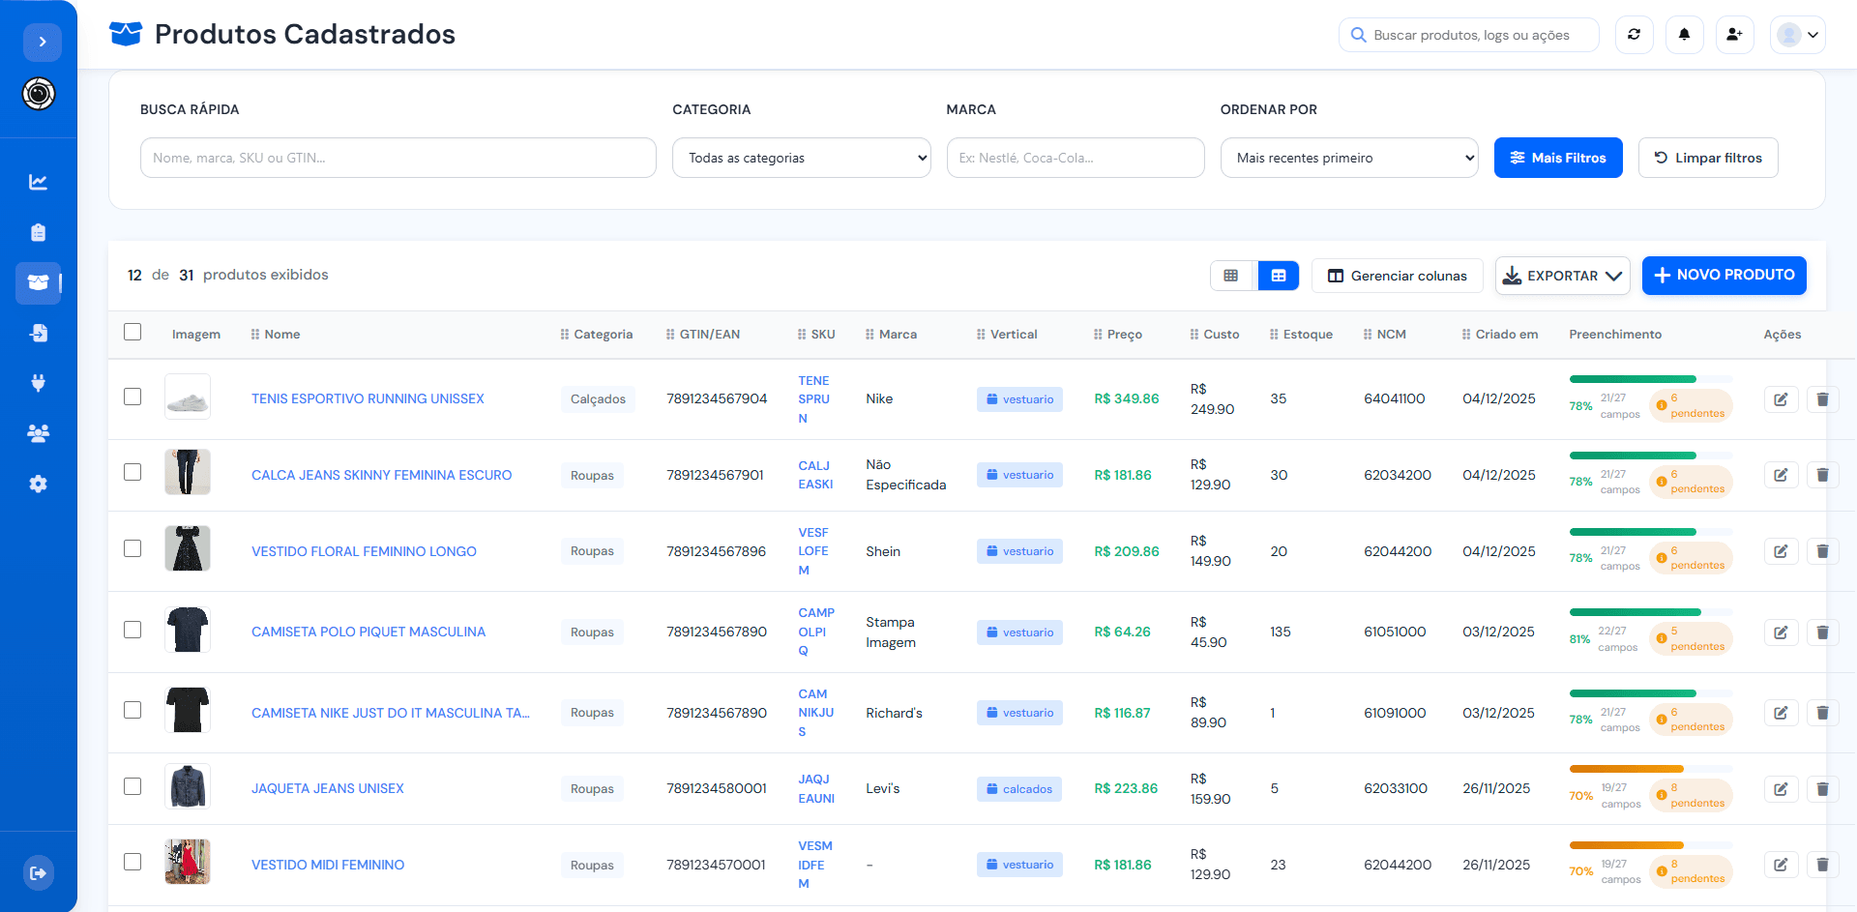This screenshot has width=1857, height=912.
Task: Sort the table by the Preço column header
Action: click(1124, 335)
